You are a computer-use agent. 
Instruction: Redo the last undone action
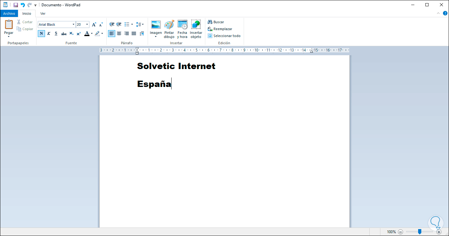(30, 5)
